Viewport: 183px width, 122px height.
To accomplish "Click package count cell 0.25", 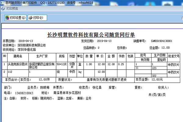I will (121, 64).
